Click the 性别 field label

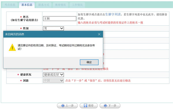[26, 28]
